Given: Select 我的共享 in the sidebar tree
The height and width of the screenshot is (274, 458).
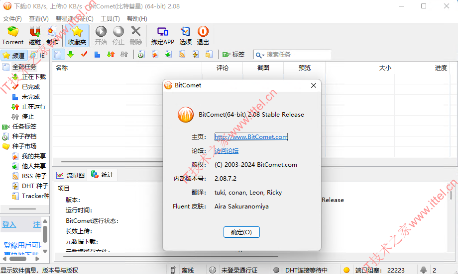Looking at the screenshot, I should pyautogui.click(x=34, y=156).
